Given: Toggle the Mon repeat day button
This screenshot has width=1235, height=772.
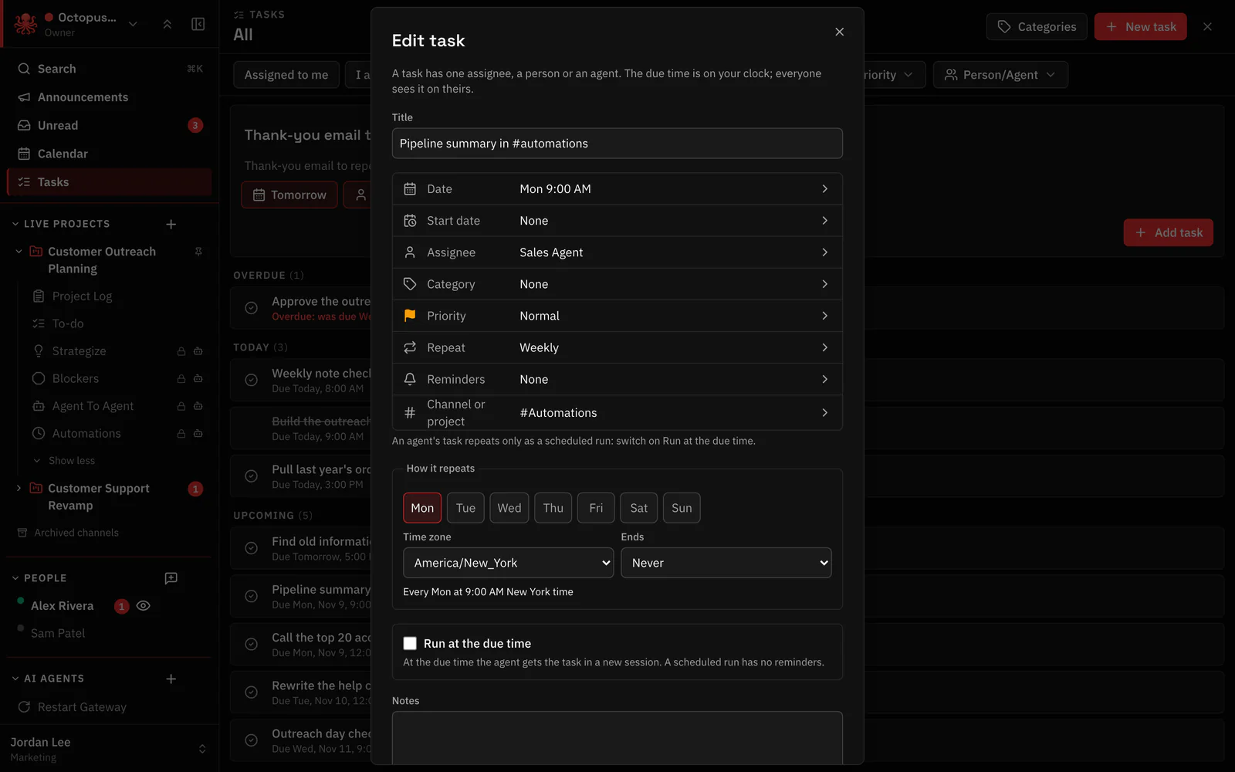Looking at the screenshot, I should (x=422, y=508).
